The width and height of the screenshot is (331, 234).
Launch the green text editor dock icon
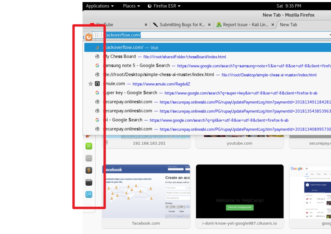[x=89, y=146]
